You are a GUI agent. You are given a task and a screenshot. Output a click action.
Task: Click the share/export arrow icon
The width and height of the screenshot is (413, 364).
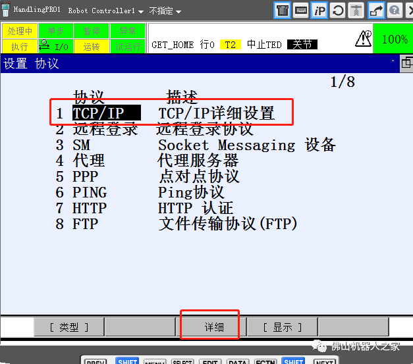coord(376,11)
